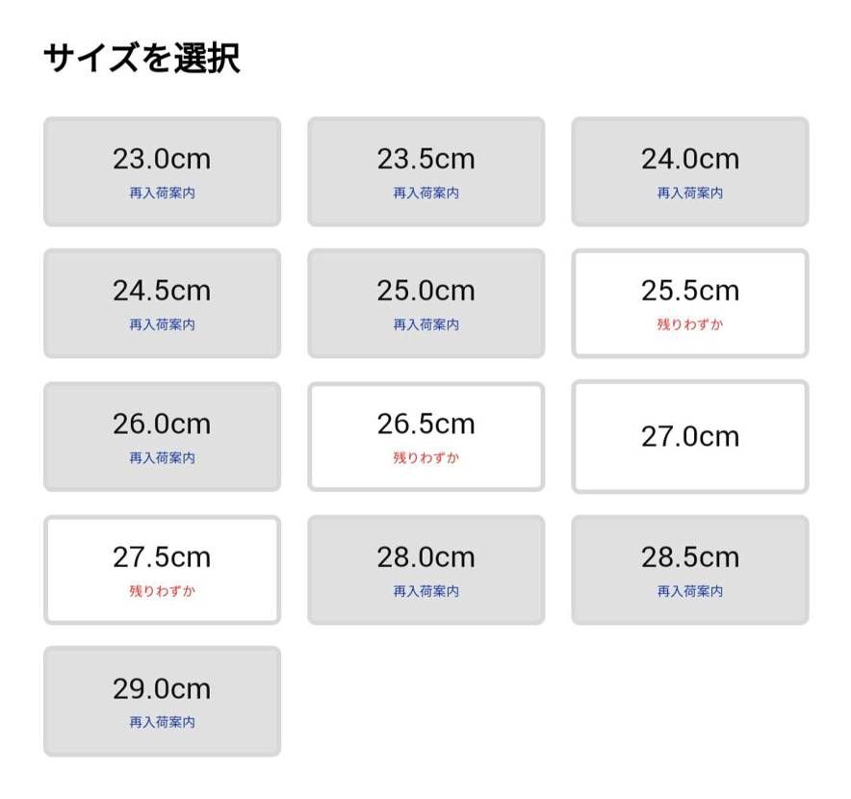Select the 25.5cm size marked 残りわずか
Viewport: 851px width, 799px height.
[x=689, y=303]
